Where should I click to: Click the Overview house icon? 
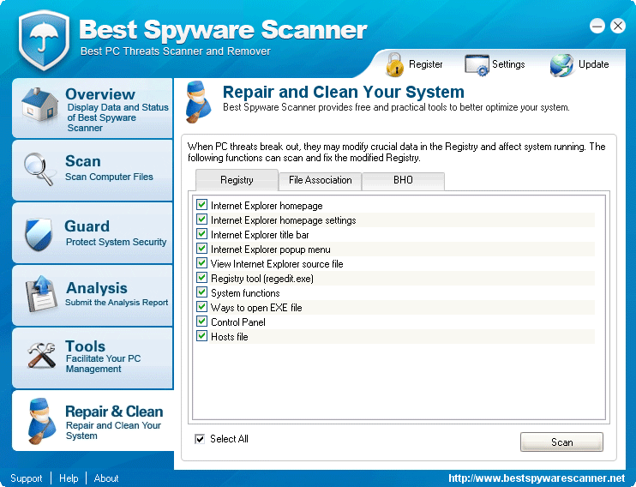click(39, 105)
